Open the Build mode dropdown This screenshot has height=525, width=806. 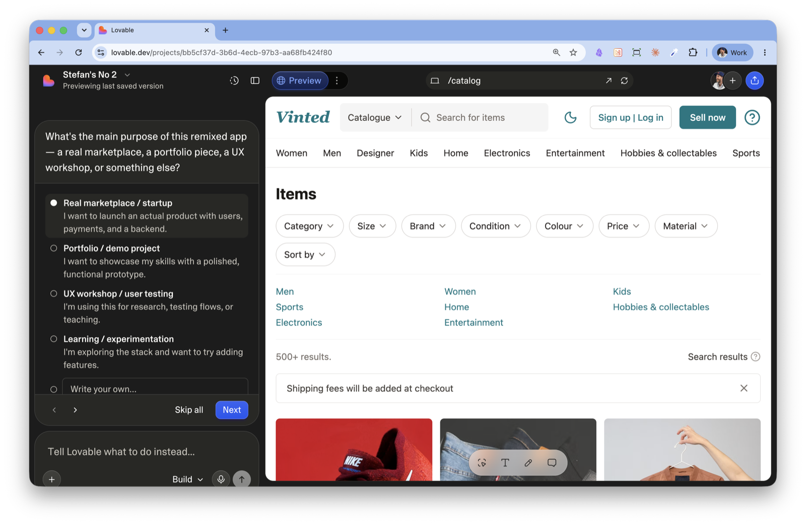[x=187, y=479]
